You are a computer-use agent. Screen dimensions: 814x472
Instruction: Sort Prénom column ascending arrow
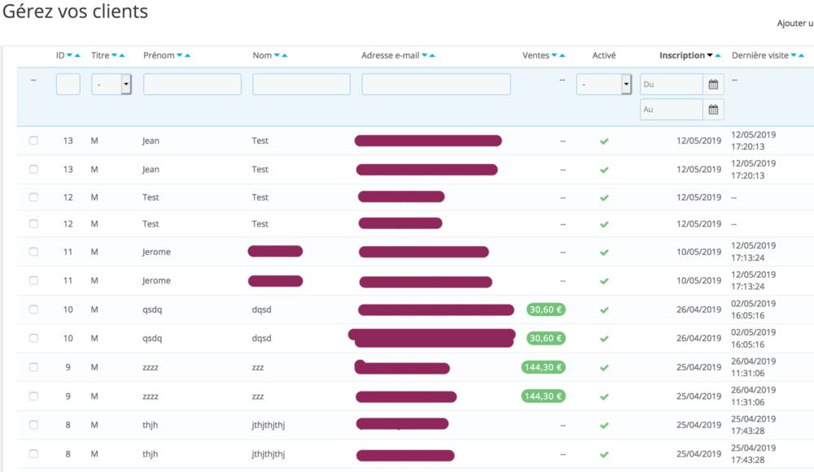tap(187, 55)
